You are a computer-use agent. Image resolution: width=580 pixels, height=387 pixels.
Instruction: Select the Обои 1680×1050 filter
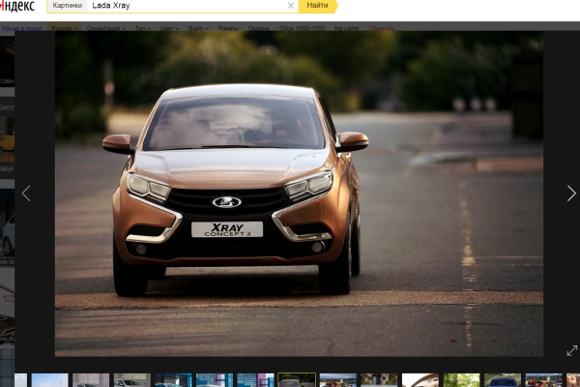click(x=302, y=28)
